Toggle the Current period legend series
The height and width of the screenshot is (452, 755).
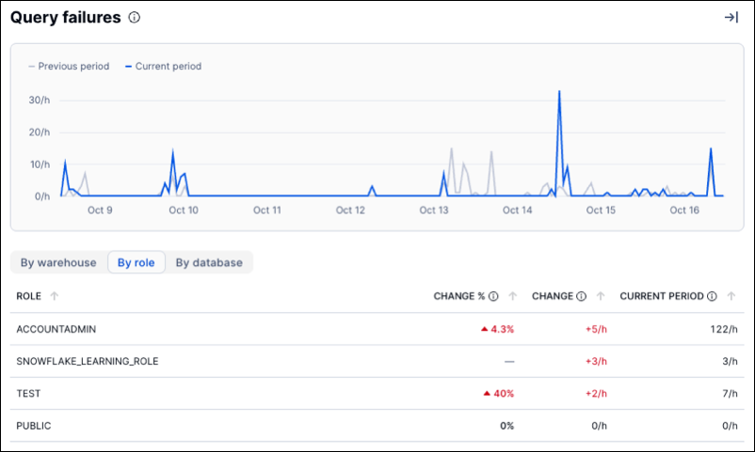(x=166, y=67)
